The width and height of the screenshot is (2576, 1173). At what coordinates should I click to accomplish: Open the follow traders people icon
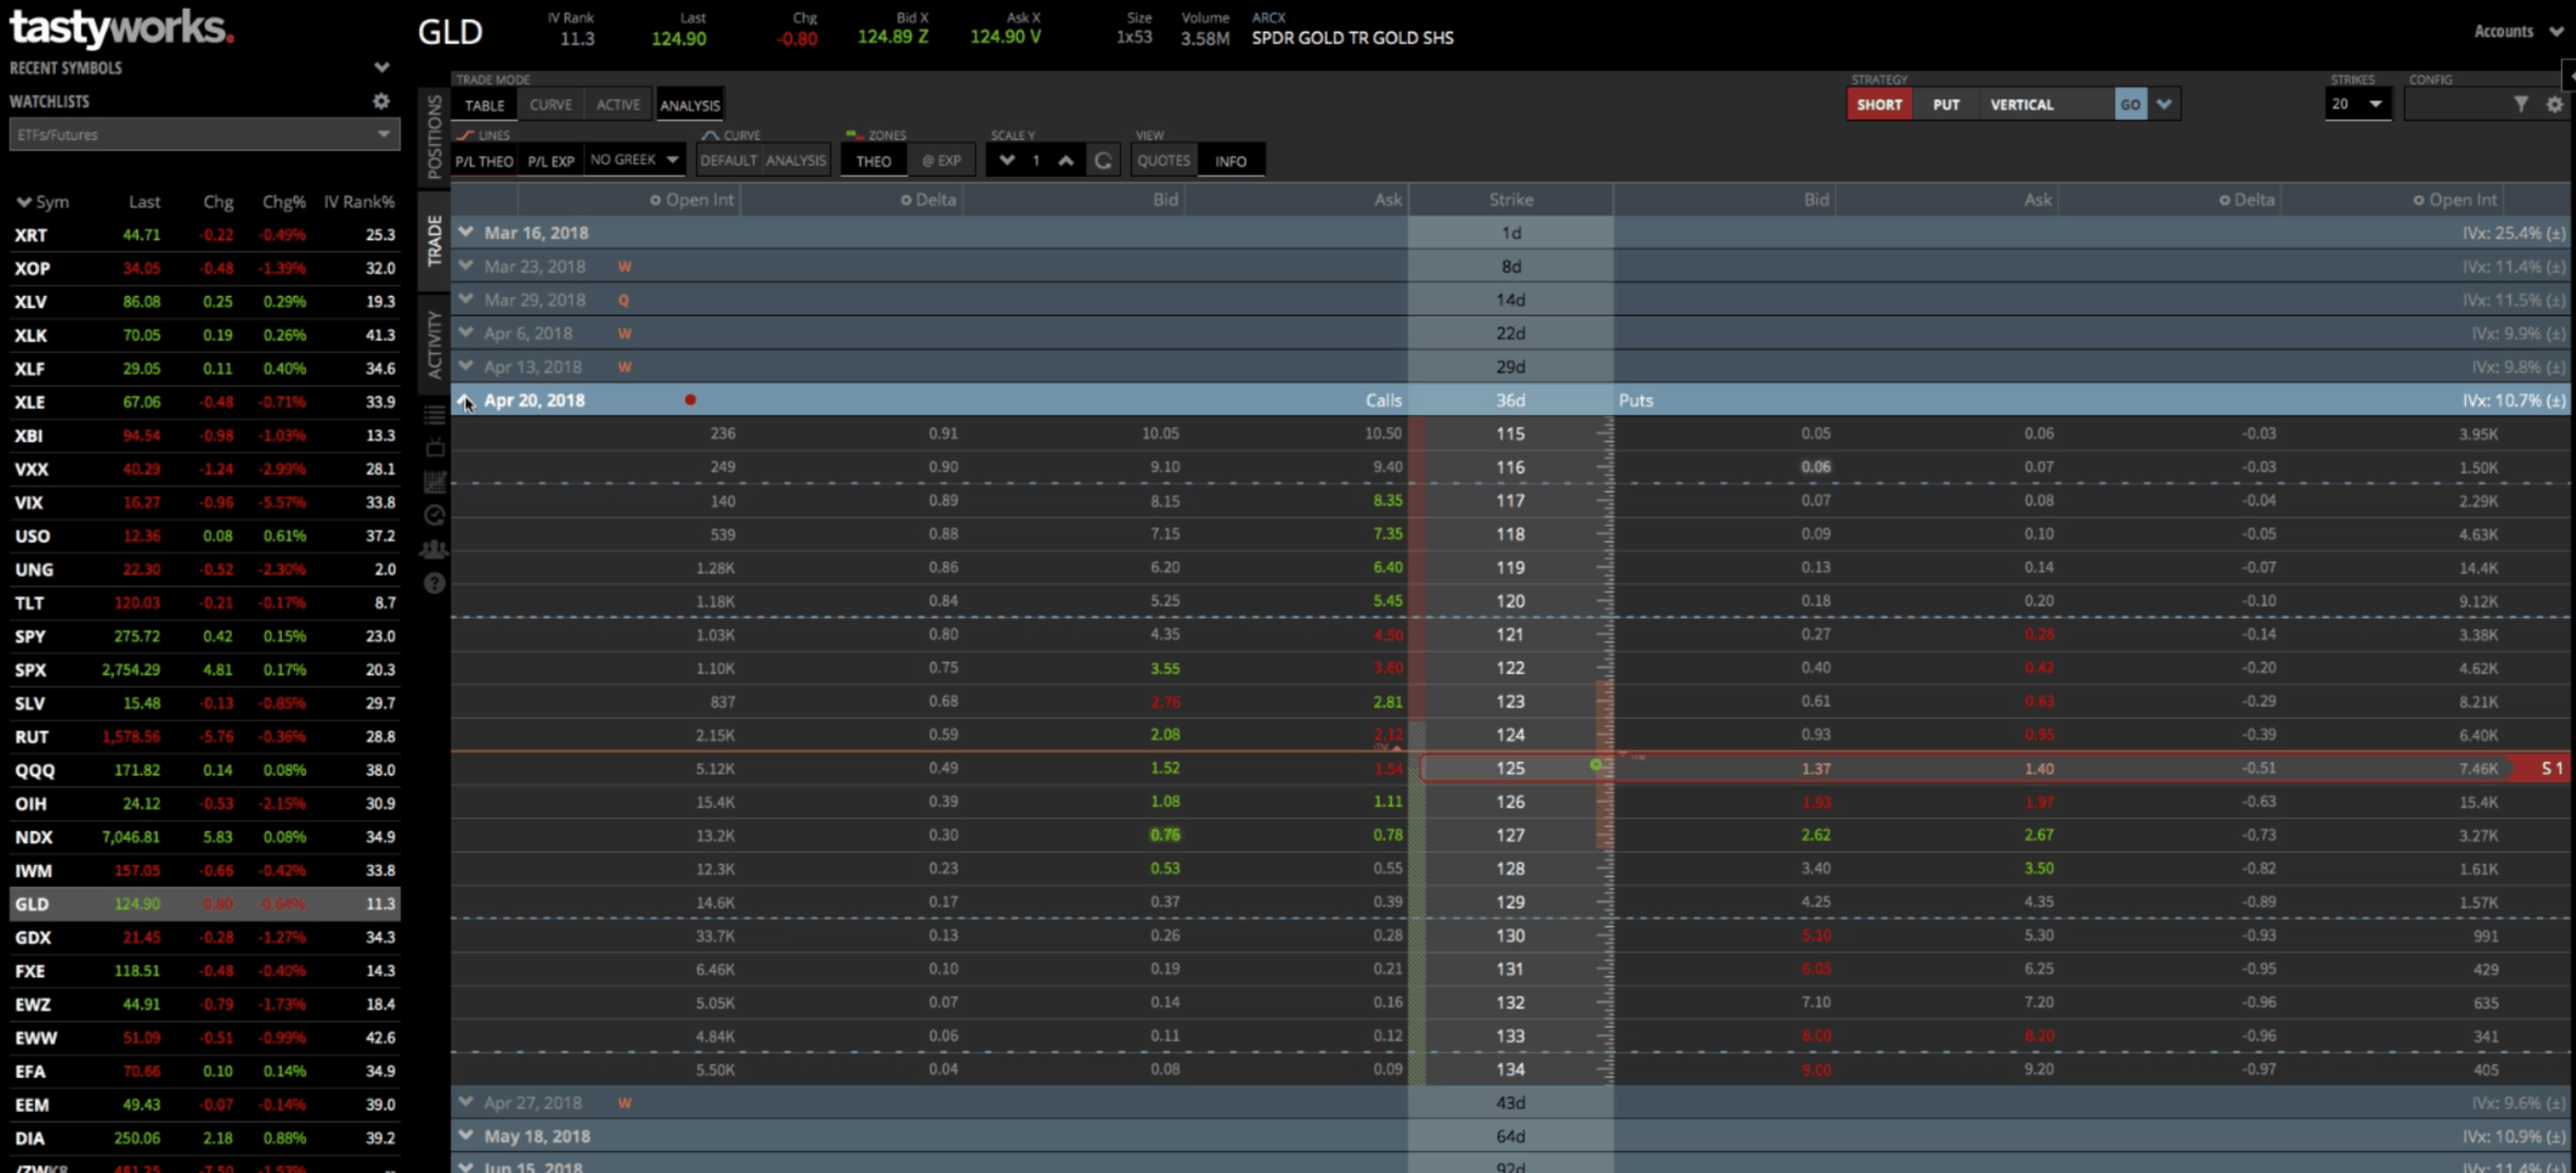435,549
